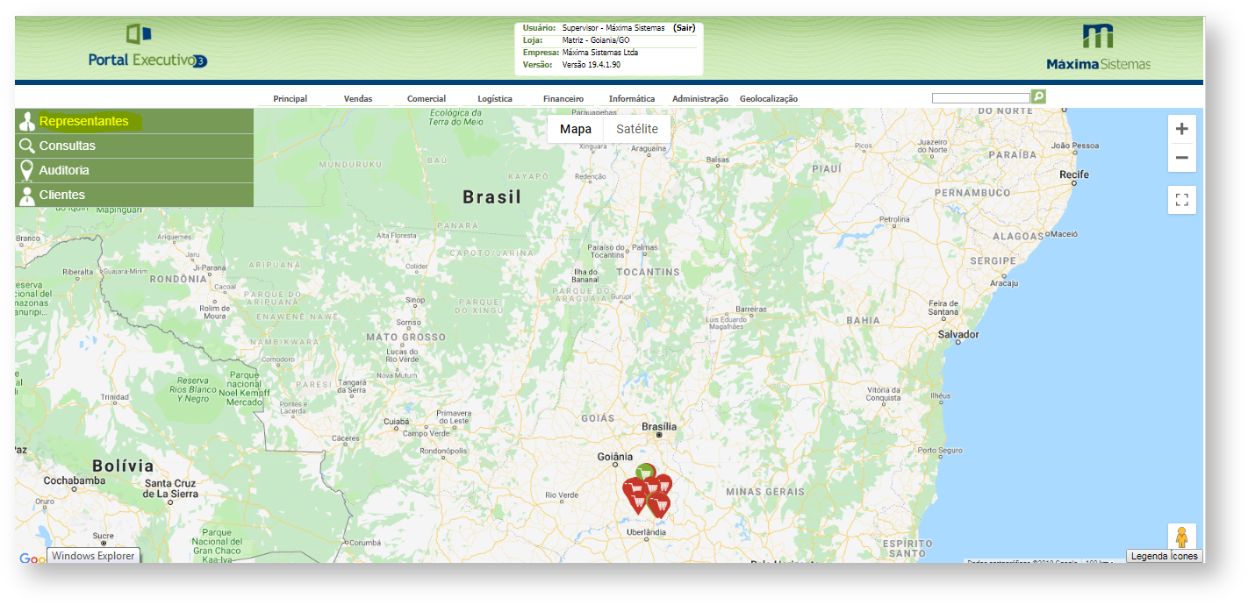Image resolution: width=1248 pixels, height=605 pixels.
Task: Click the Brasil country label
Action: (492, 197)
